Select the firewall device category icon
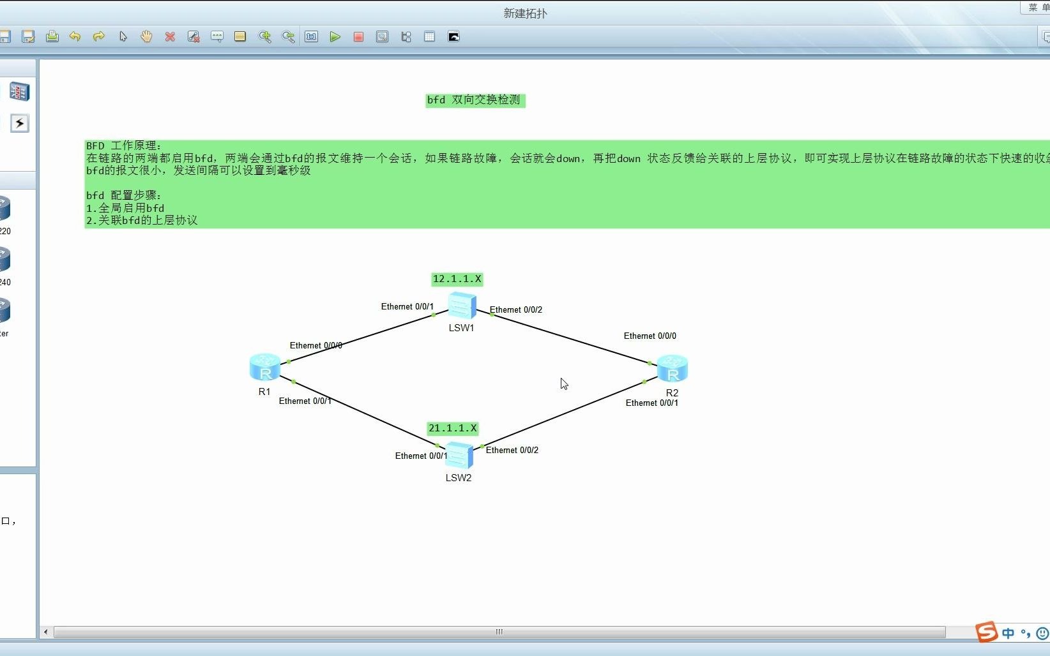The image size is (1050, 656). (x=19, y=92)
